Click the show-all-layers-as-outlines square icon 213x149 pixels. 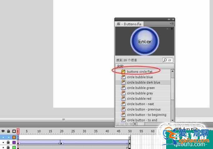(14, 131)
